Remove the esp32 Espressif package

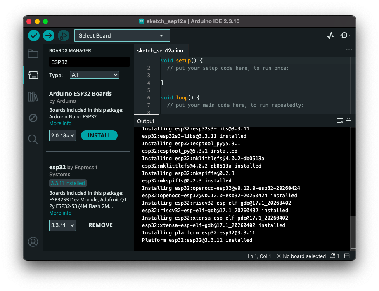click(x=100, y=225)
